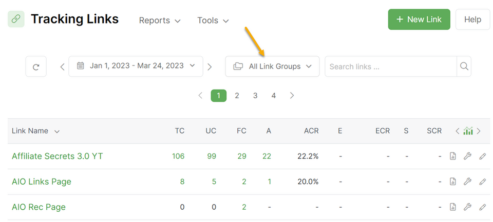
Task: Click pencil edit icon for AIO Rec Page
Action: point(482,207)
